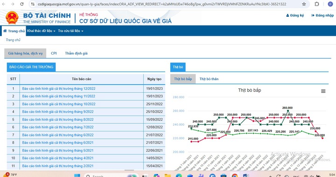Open File Explorer from the taskbar
Screen dimensions: 336x177
coord(168,176)
